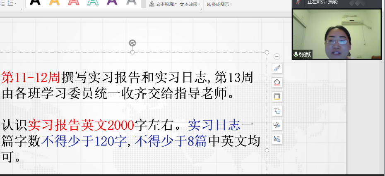Viewport: 385px width, 176px height.
Task: Click the top-center resize handle of the text box
Action: (132, 52)
